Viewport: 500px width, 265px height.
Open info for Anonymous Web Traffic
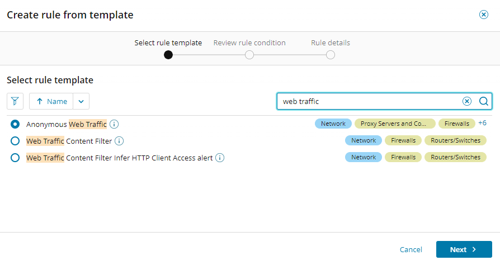(114, 124)
